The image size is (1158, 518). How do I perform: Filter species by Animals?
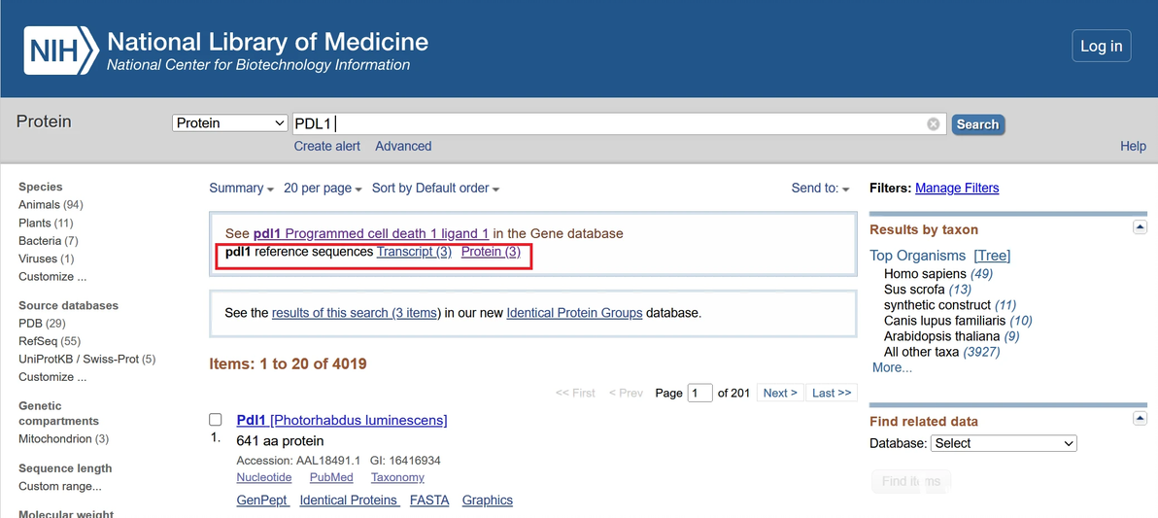pos(39,205)
